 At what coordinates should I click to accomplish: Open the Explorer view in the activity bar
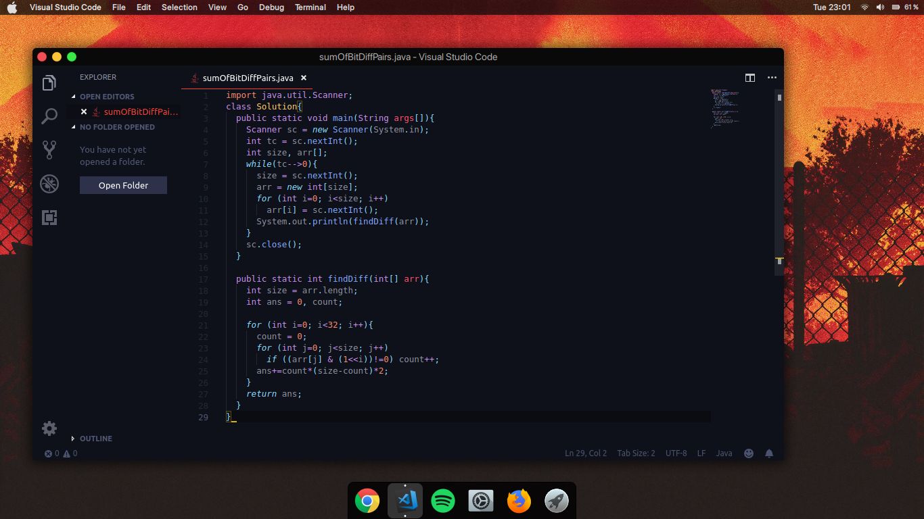[x=49, y=82]
